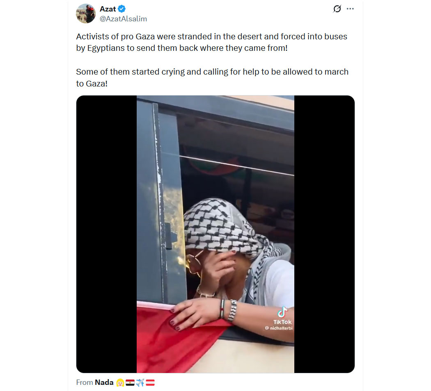The width and height of the screenshot is (431, 391).
Task: Click the blonde woman emoji beside Nada
Action: coord(120,382)
